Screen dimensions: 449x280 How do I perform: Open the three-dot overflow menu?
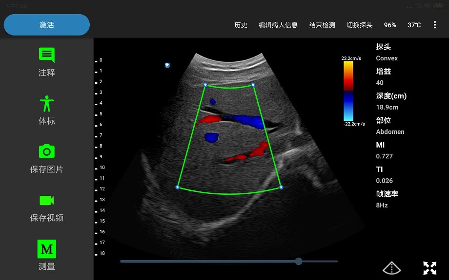[x=435, y=25]
